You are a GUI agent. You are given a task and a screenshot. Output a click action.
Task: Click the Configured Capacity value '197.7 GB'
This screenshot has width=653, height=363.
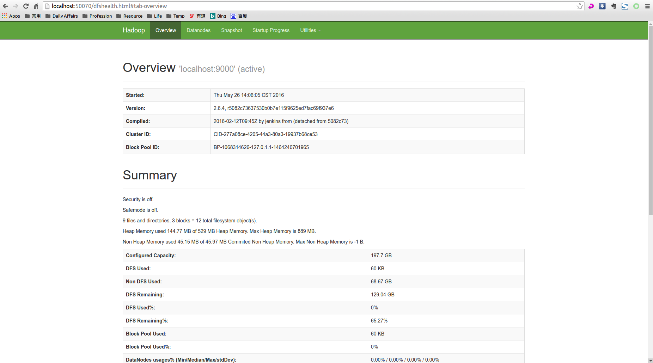click(381, 256)
